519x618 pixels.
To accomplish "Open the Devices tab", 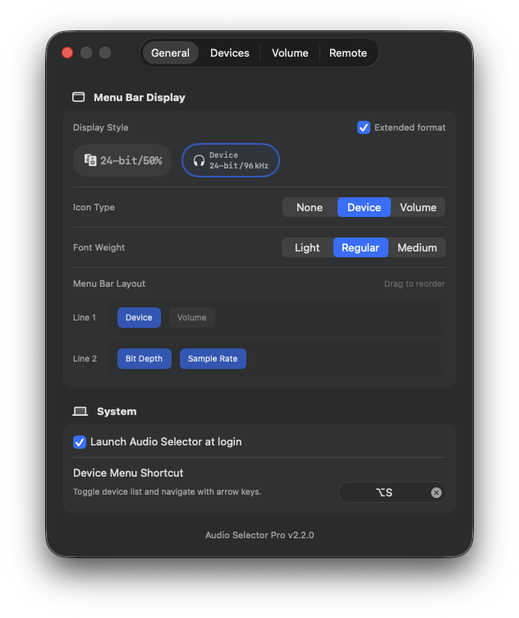I will pyautogui.click(x=230, y=53).
